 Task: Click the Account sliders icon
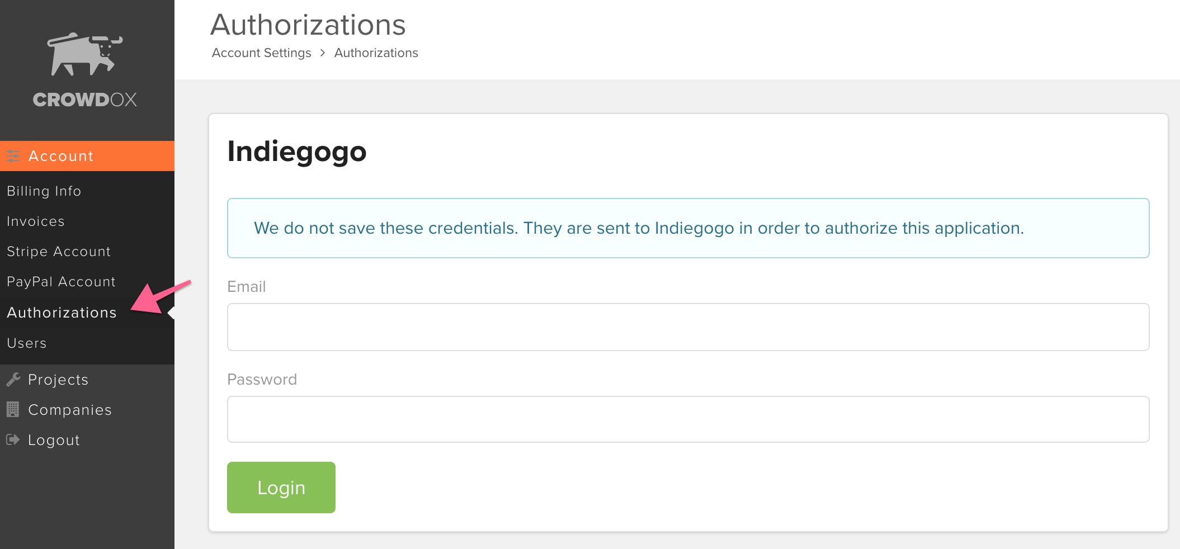(x=13, y=156)
